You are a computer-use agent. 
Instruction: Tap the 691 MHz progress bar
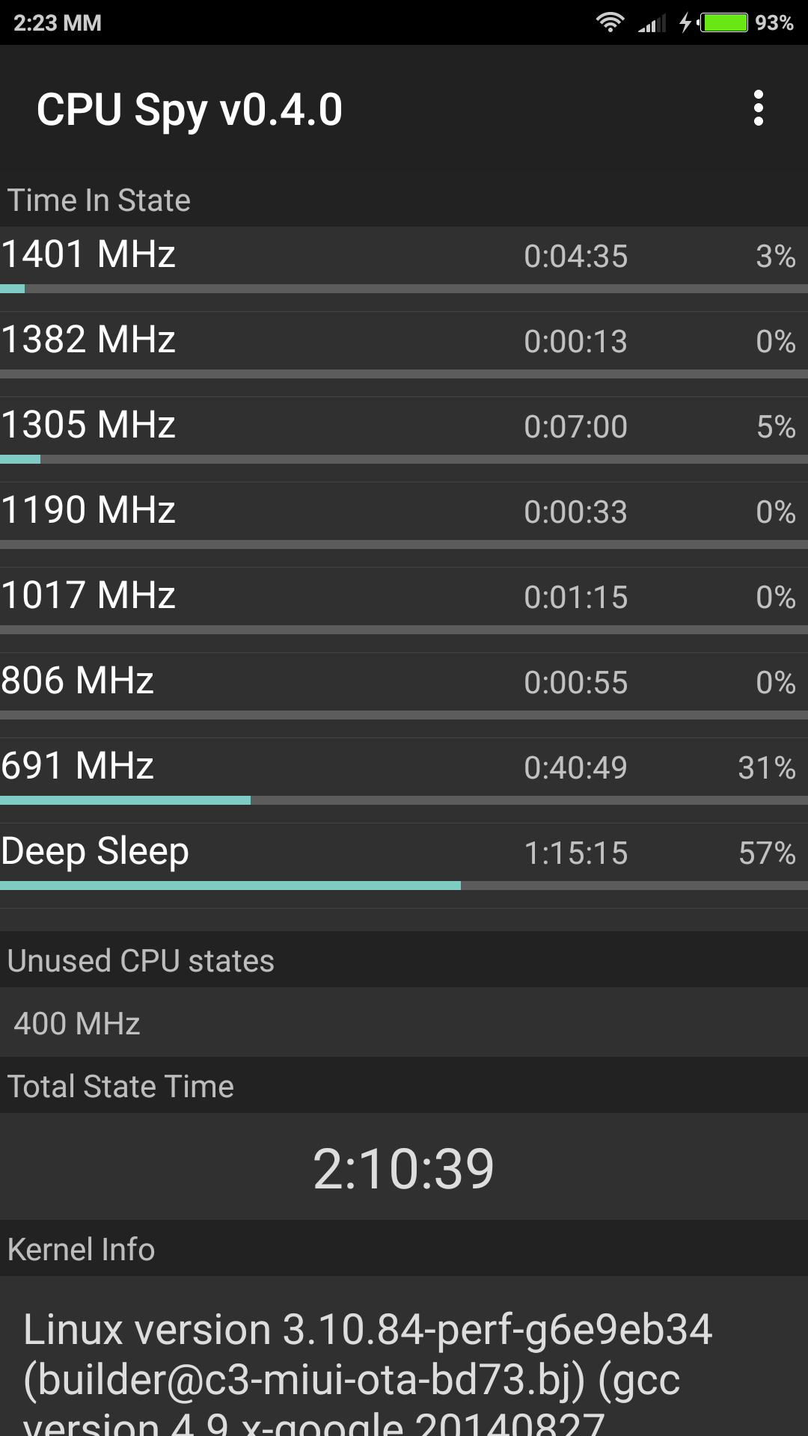point(404,800)
